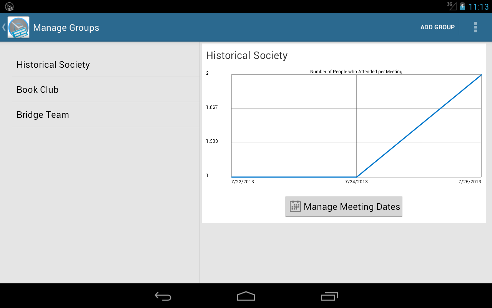Tap the 3G signal indicator
The height and width of the screenshot is (308, 492).
point(452,6)
